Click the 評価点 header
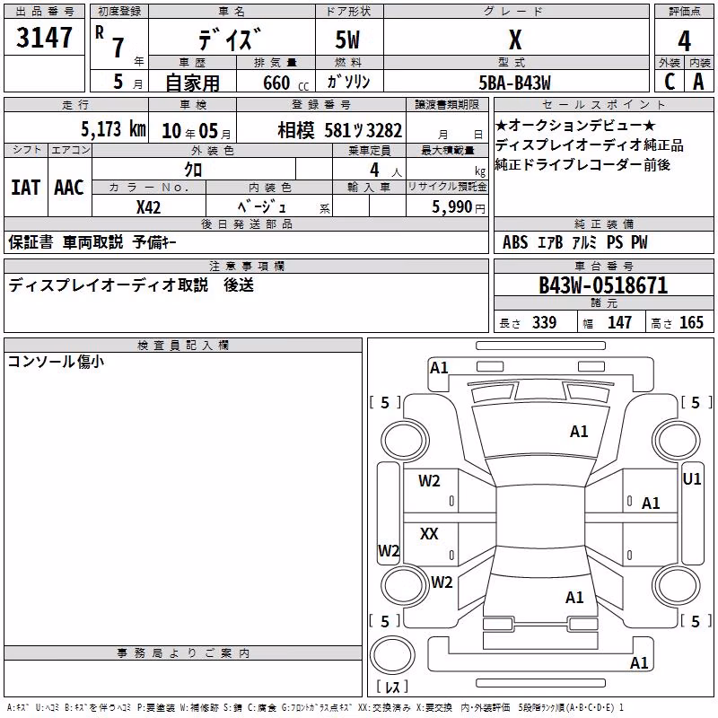Viewport: 718px width, 718px height. (x=684, y=12)
